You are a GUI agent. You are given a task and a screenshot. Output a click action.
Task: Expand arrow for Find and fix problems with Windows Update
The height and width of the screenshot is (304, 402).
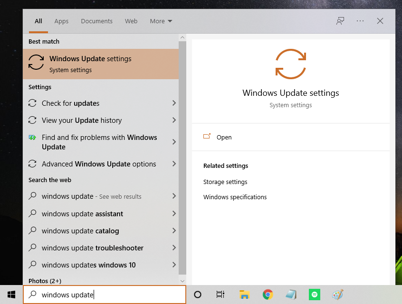click(x=174, y=142)
